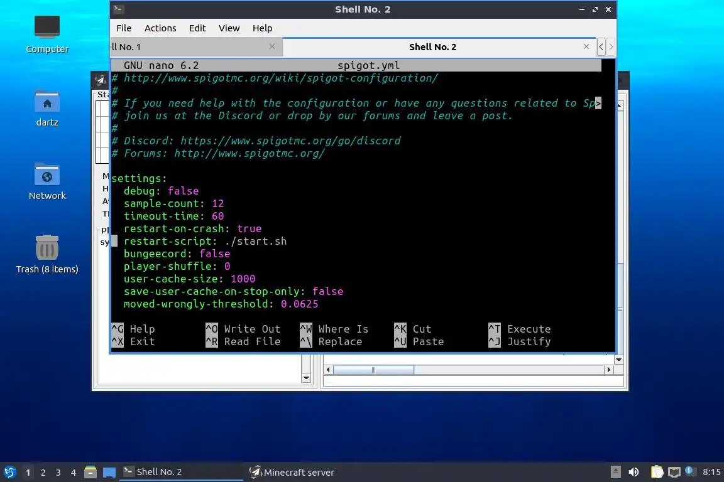This screenshot has height=482, width=724.
Task: Open the Lubuntu start menu bird icon
Action: tap(9, 472)
